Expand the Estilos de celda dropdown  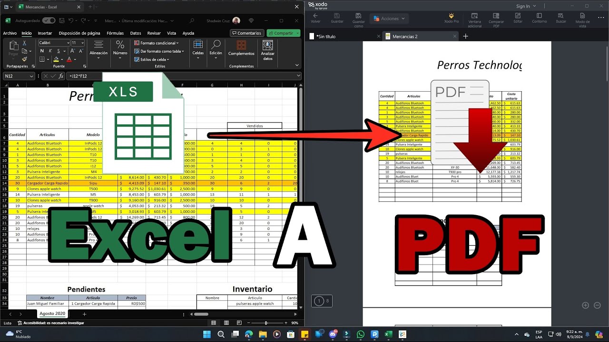point(168,59)
